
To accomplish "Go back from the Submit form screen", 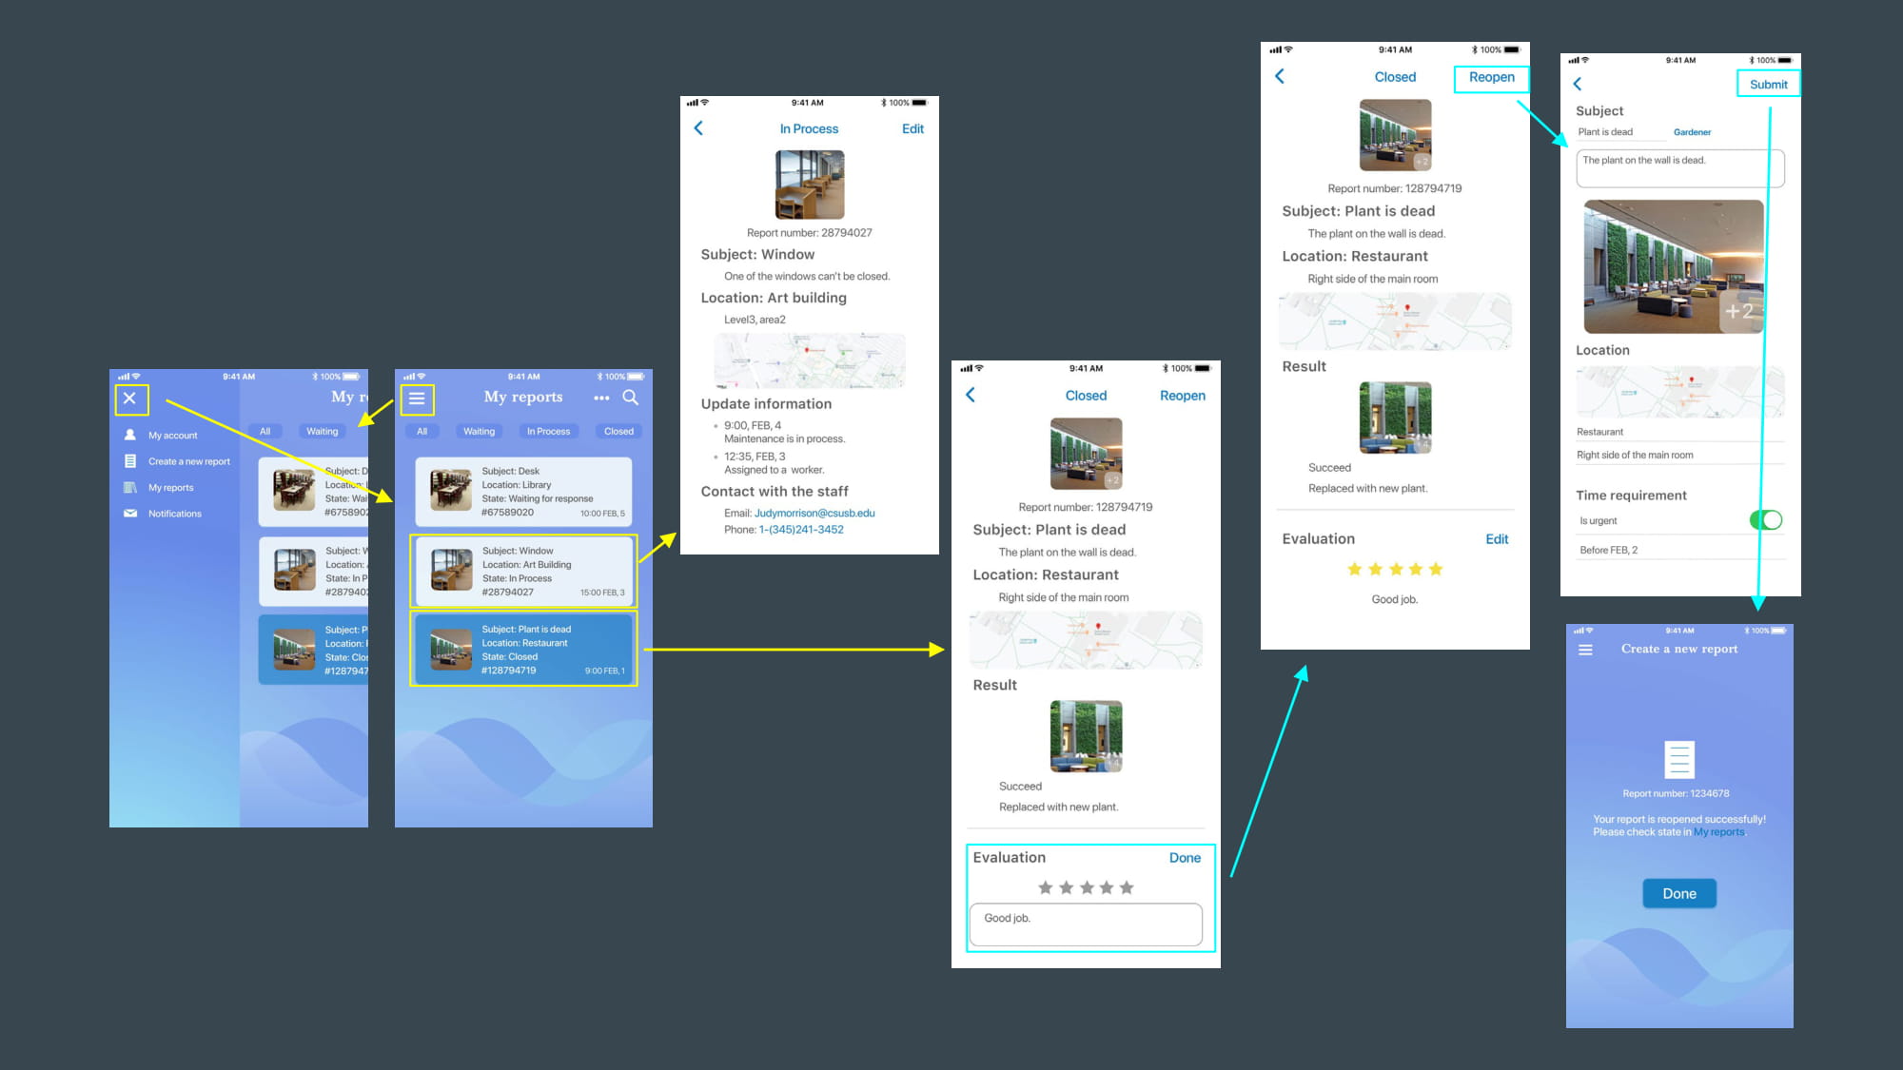I will [1578, 85].
